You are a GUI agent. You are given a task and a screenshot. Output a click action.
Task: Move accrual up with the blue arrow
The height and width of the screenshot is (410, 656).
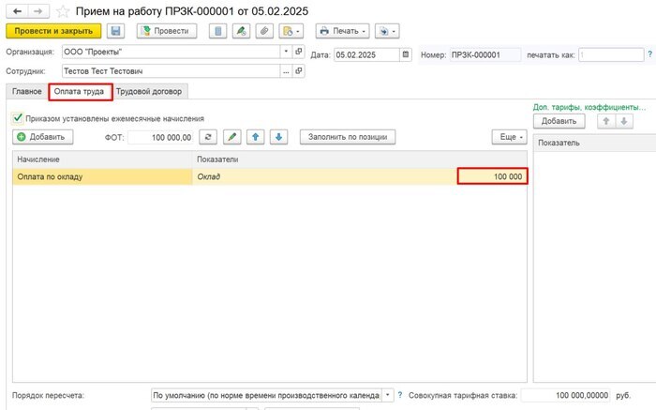tap(256, 137)
